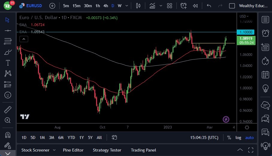Click the Bar Replay rewind icon
Image resolution: width=272 pixels, height=156 pixels.
click(195, 6)
